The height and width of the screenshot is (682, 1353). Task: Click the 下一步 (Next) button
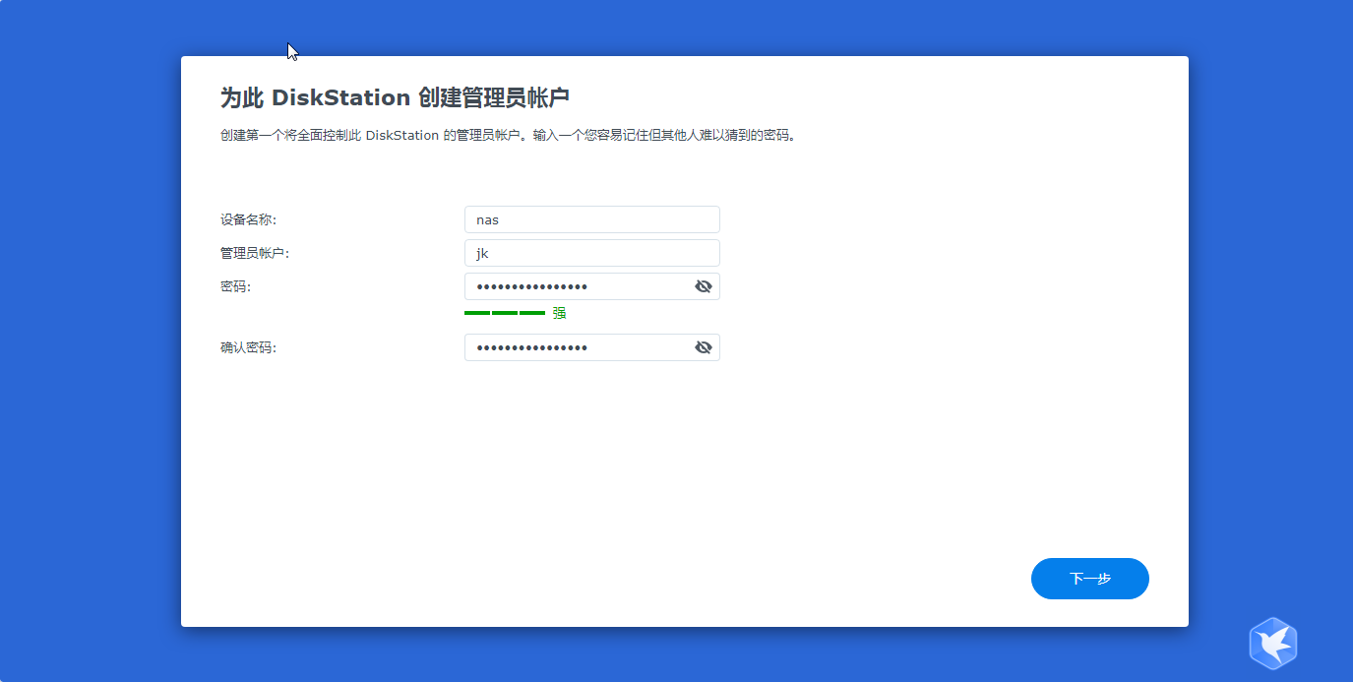1089,579
